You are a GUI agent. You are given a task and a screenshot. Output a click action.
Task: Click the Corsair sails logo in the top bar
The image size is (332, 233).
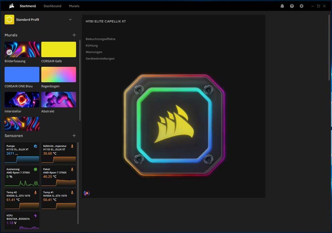tap(12, 6)
